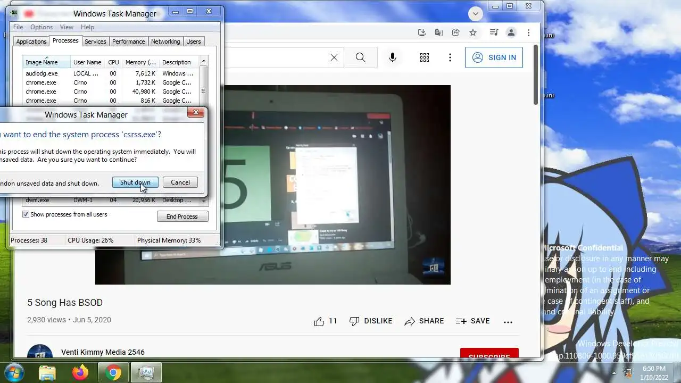Viewport: 681px width, 383px height.
Task: Click the YouTube page vertical scrollbar
Action: (x=536, y=74)
